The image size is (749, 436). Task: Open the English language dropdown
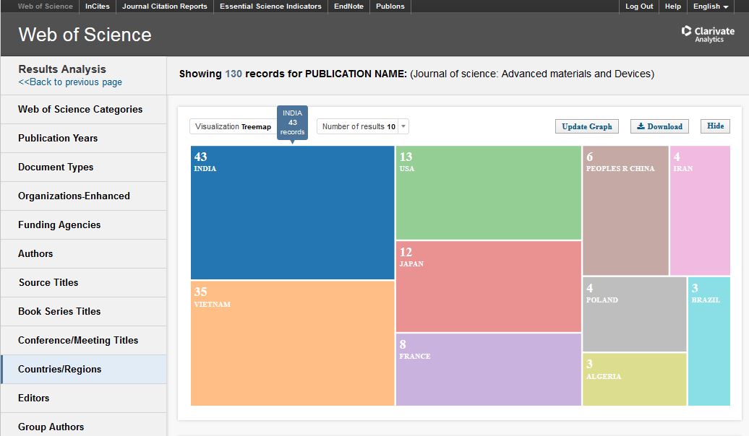coord(710,6)
